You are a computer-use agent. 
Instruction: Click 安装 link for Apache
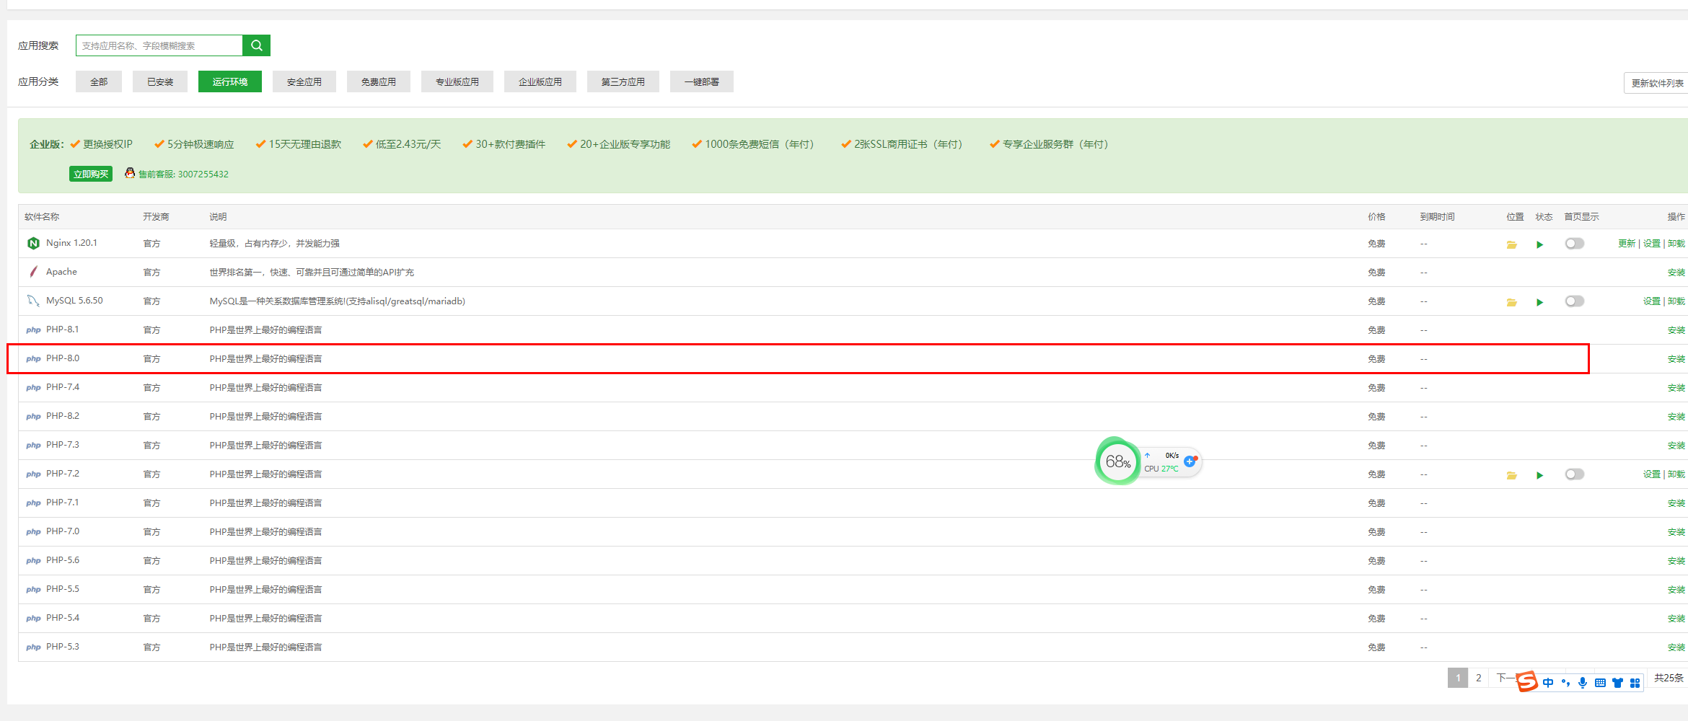click(x=1676, y=273)
